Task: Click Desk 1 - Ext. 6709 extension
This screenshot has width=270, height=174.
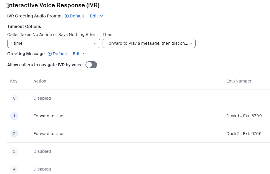Action: coord(244,116)
